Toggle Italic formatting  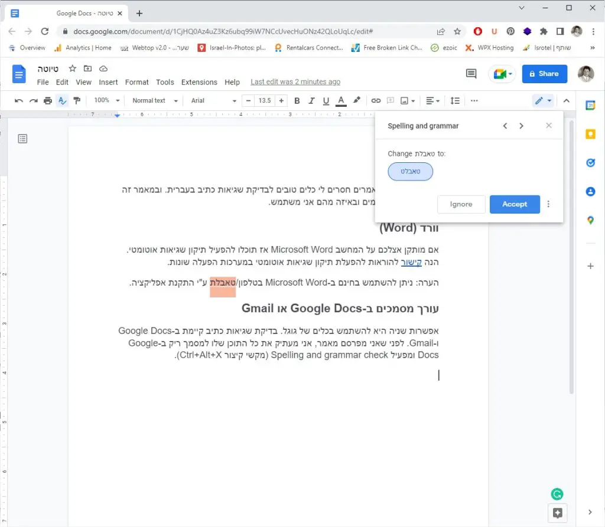(x=311, y=100)
